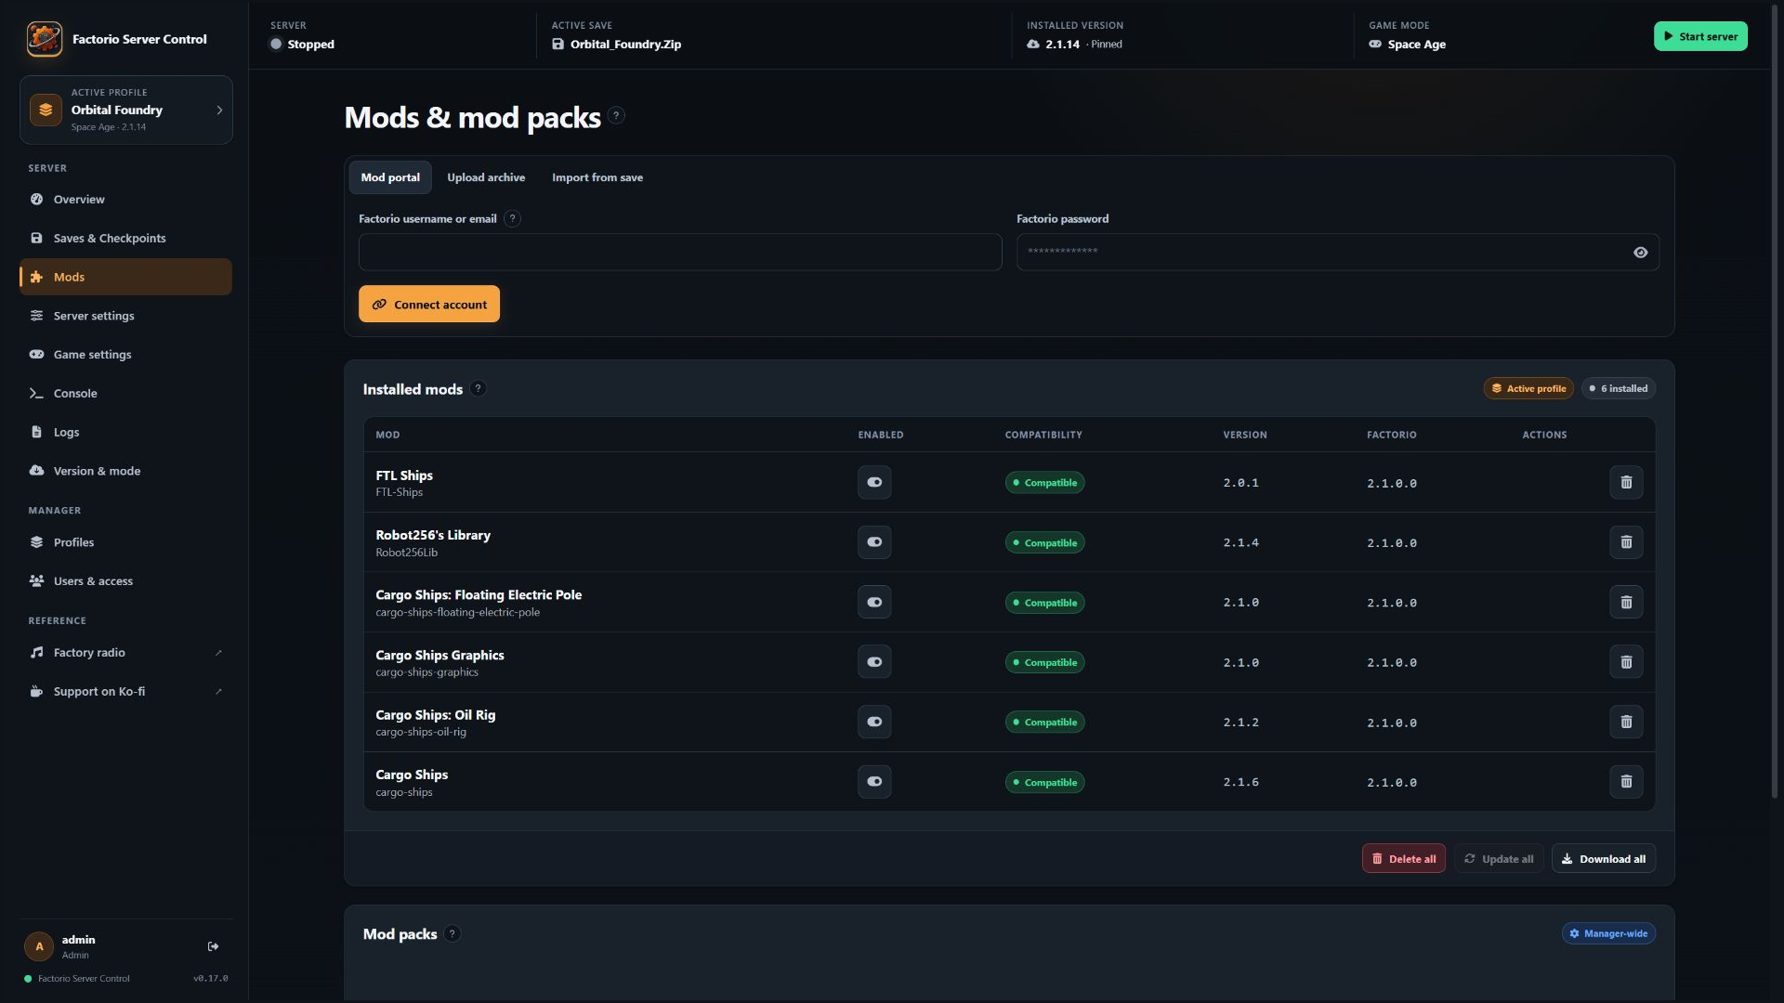The width and height of the screenshot is (1784, 1003).
Task: Open Server settings page
Action: pyautogui.click(x=126, y=316)
